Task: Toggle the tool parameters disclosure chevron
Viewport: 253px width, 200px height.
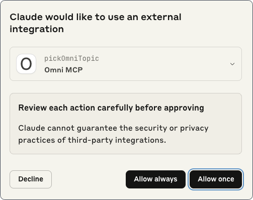Action: pyautogui.click(x=232, y=64)
